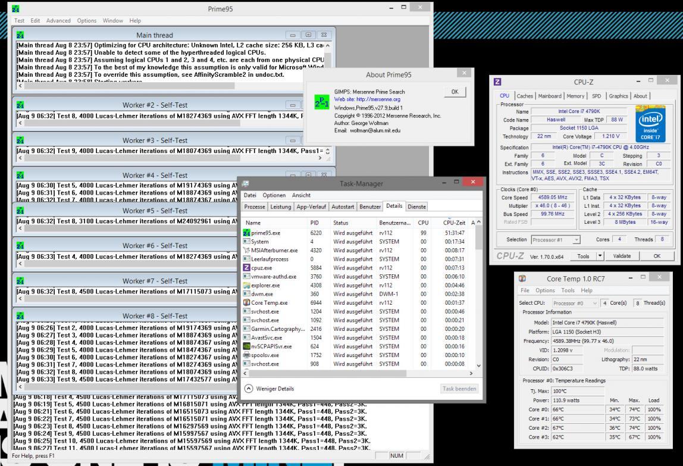Viewport: 683px width, 466px height.
Task: Click the CPU-Z title bar icon
Action: [x=497, y=82]
